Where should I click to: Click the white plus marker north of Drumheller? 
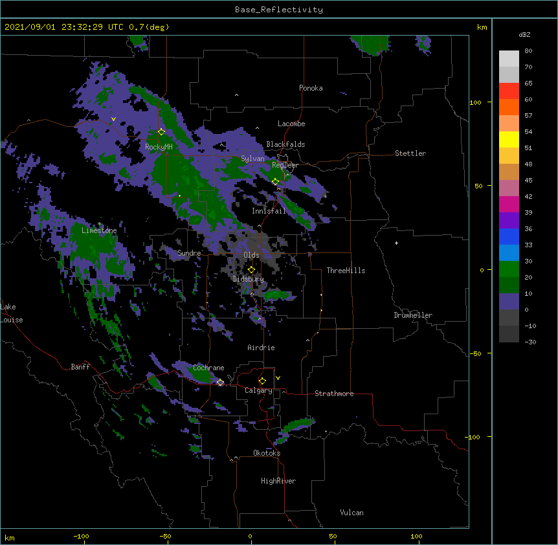click(396, 243)
